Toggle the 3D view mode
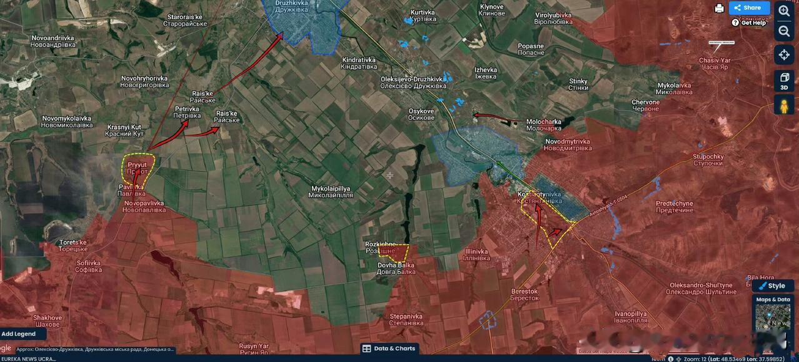 click(784, 80)
